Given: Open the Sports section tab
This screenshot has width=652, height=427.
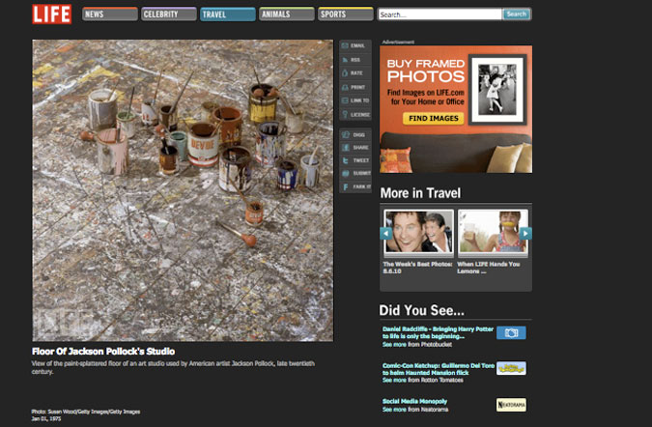Looking at the screenshot, I should (346, 14).
